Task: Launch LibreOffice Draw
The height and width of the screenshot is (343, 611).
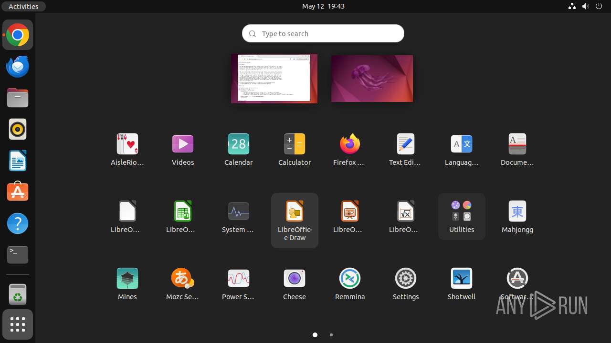Action: (295, 220)
